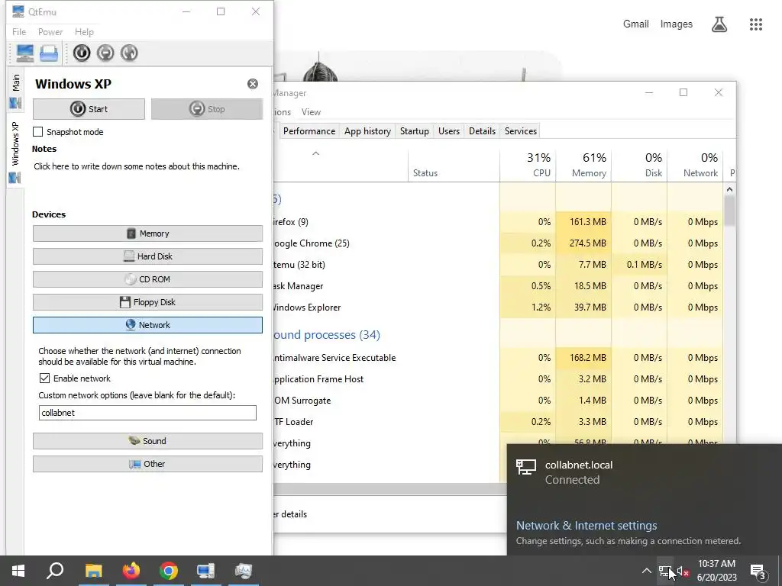Select the Google Chrome (25) process row
Image resolution: width=782 pixels, height=586 pixels.
point(498,243)
